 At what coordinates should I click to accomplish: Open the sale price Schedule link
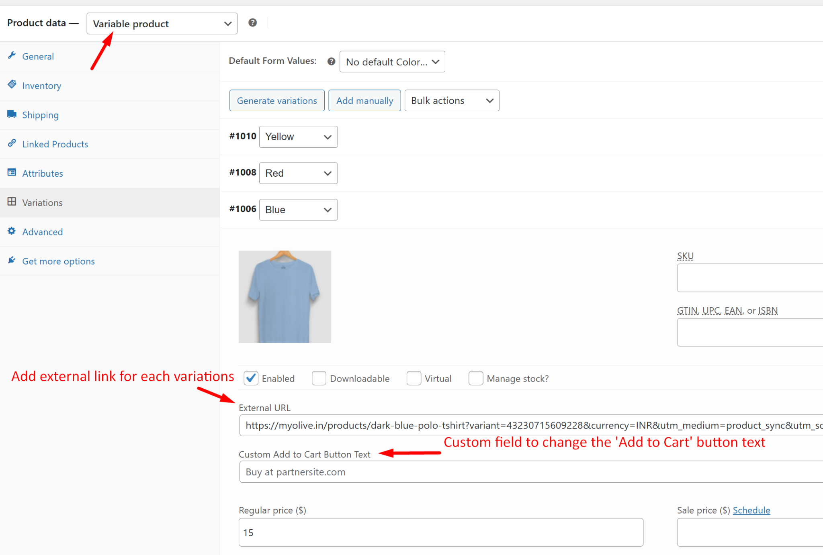coord(751,510)
